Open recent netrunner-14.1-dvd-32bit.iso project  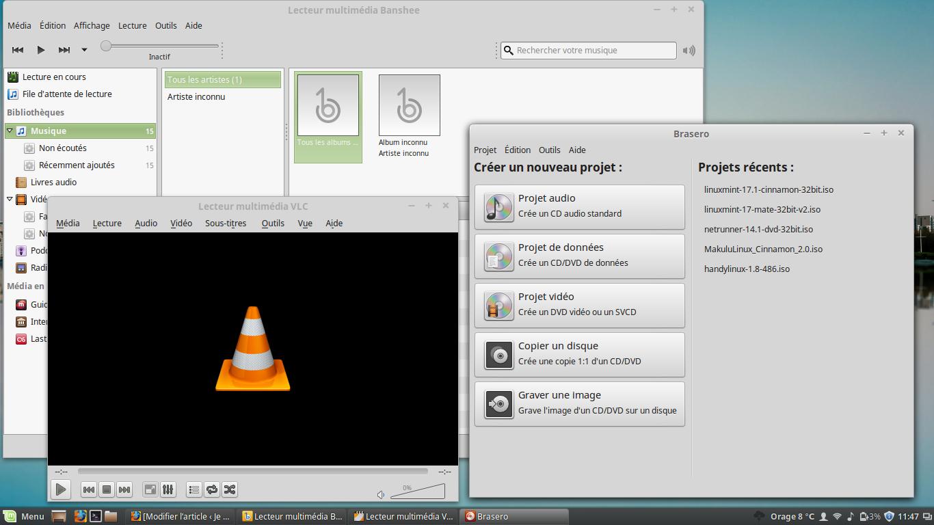click(x=758, y=229)
